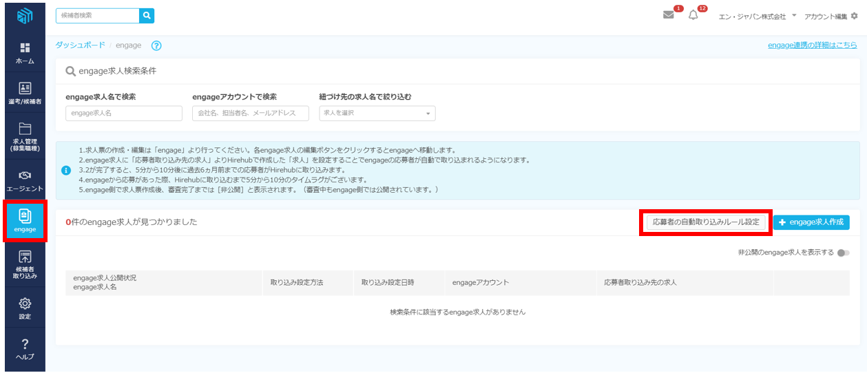Click the ダッシュボード breadcrumb link
This screenshot has width=867, height=373.
[x=80, y=45]
